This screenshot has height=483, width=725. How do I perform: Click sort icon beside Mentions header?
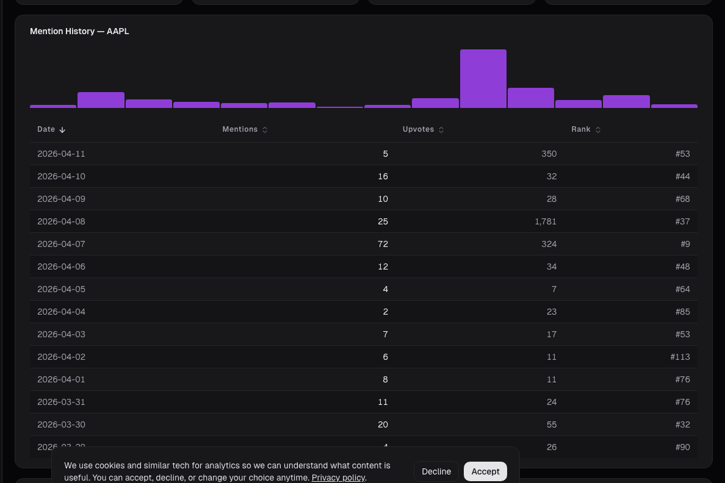click(265, 130)
